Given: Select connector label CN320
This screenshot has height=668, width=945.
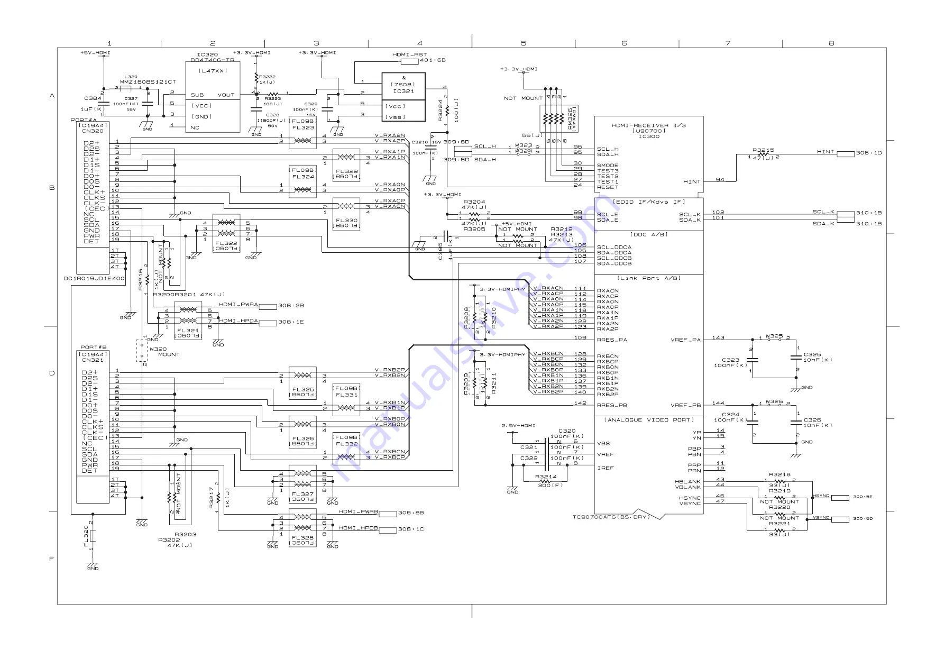Looking at the screenshot, I should point(93,131).
